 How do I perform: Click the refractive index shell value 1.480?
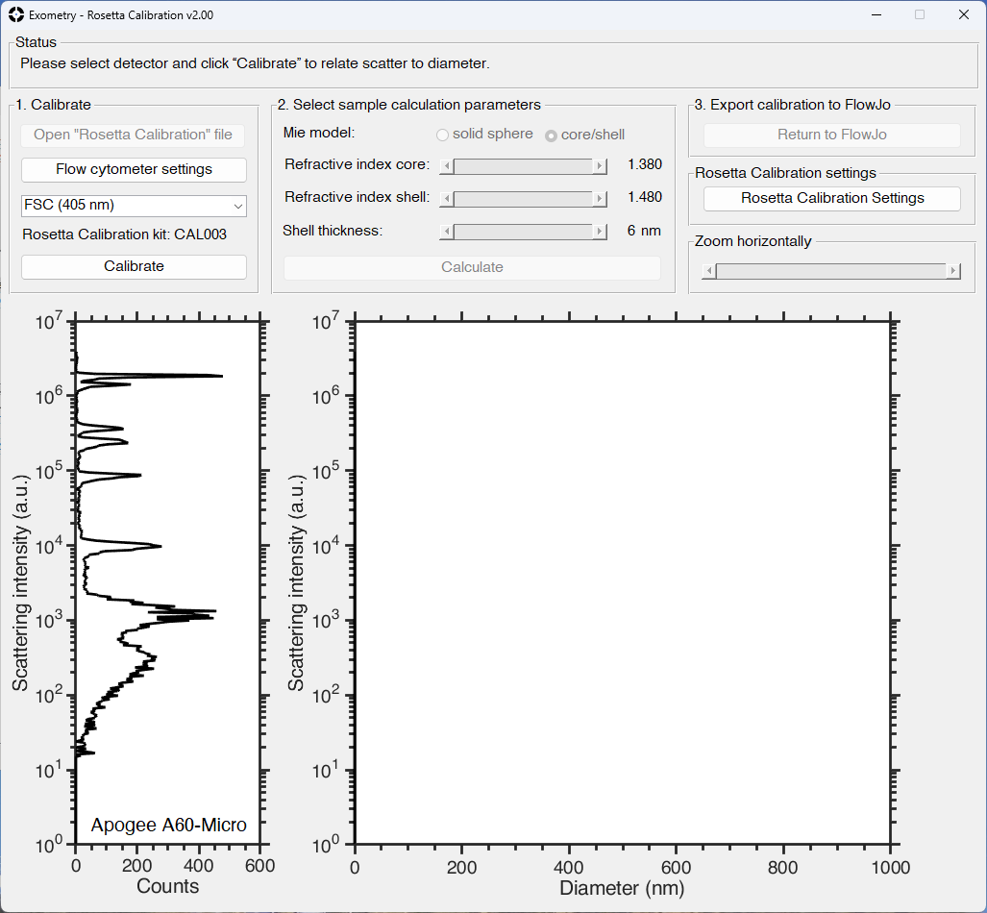645,197
